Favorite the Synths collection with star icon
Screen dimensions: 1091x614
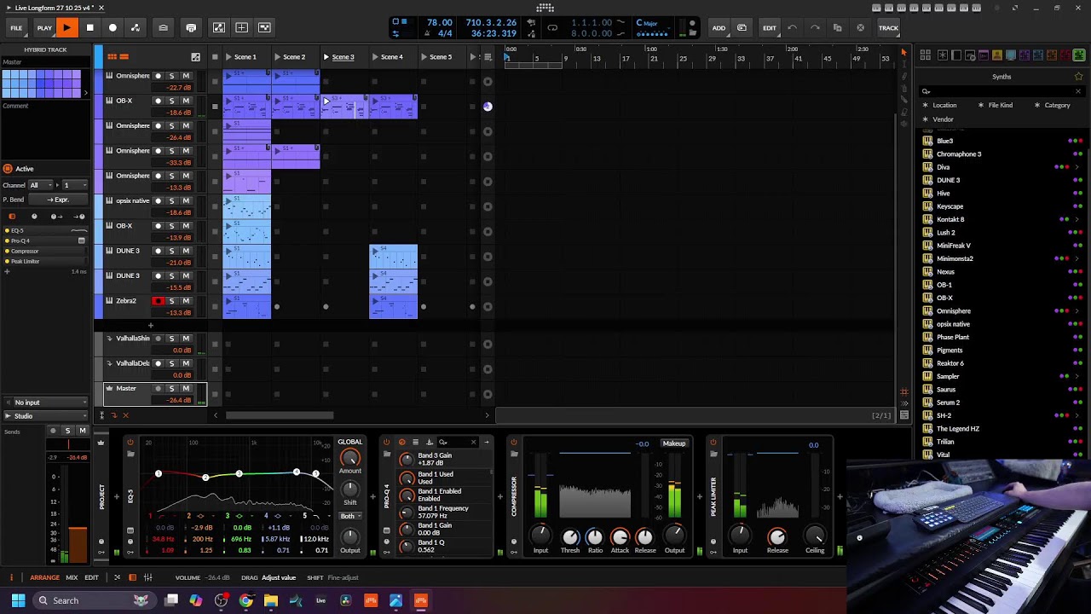click(1078, 76)
